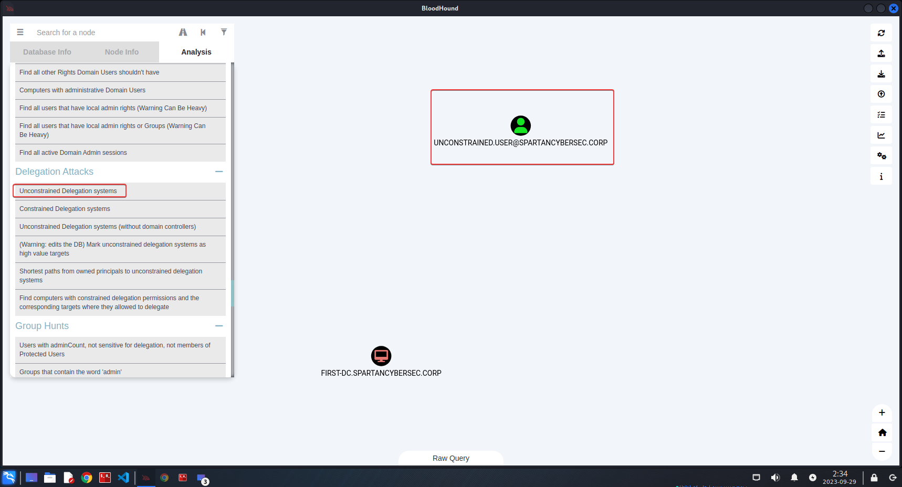Image resolution: width=902 pixels, height=487 pixels.
Task: Switch to the Node Info tab
Action: (121, 52)
